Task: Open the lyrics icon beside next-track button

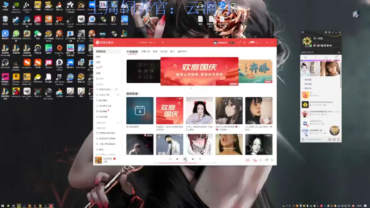Action: point(200,159)
